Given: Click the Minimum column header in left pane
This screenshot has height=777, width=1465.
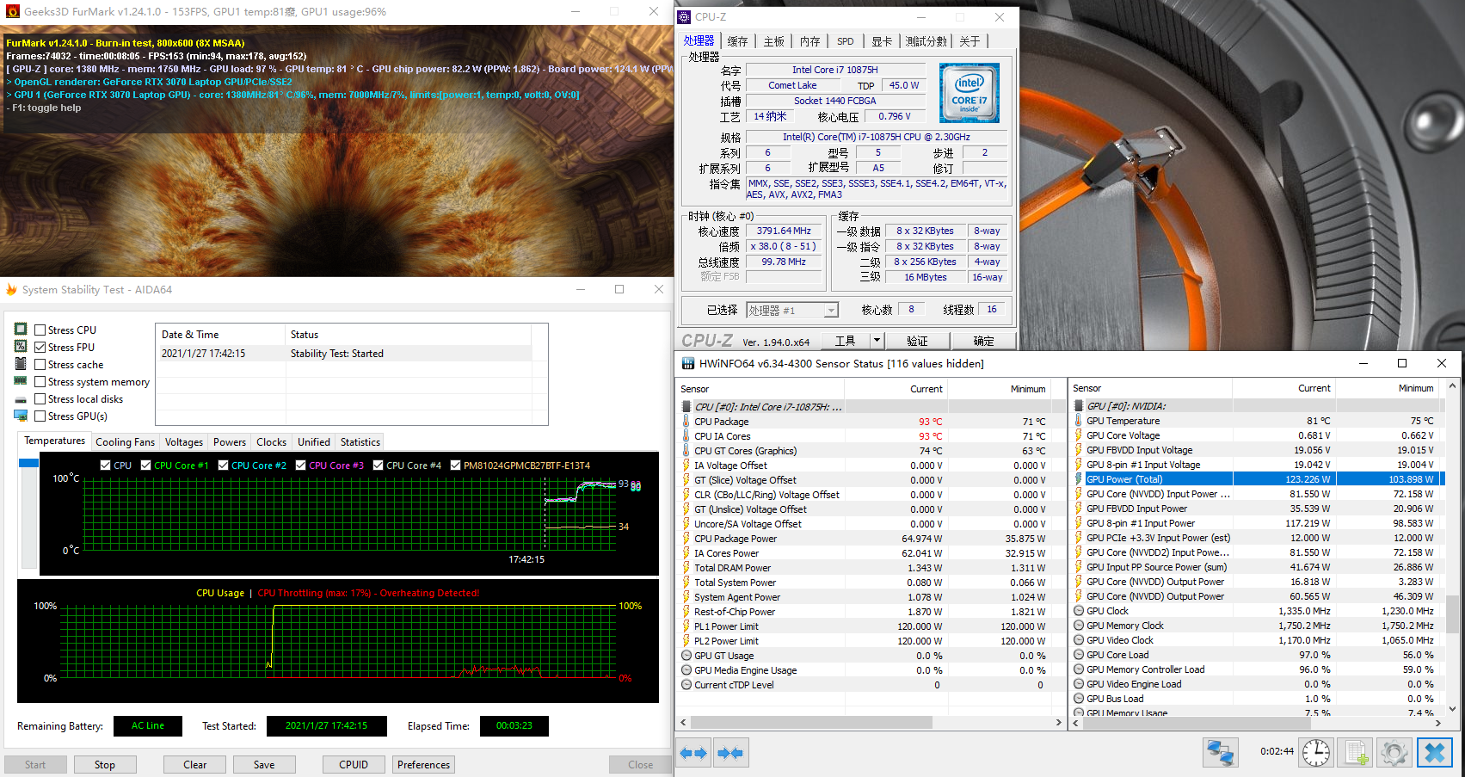Looking at the screenshot, I should pos(999,389).
